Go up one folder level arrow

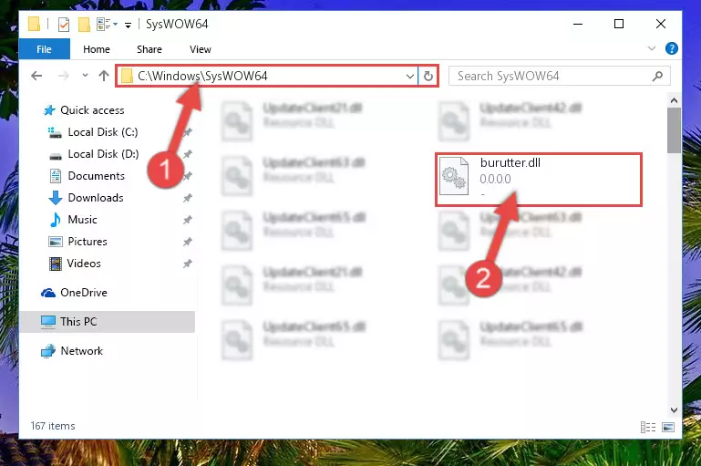[x=104, y=76]
